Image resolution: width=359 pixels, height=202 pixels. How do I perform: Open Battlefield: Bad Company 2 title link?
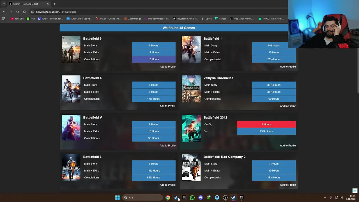[224, 157]
